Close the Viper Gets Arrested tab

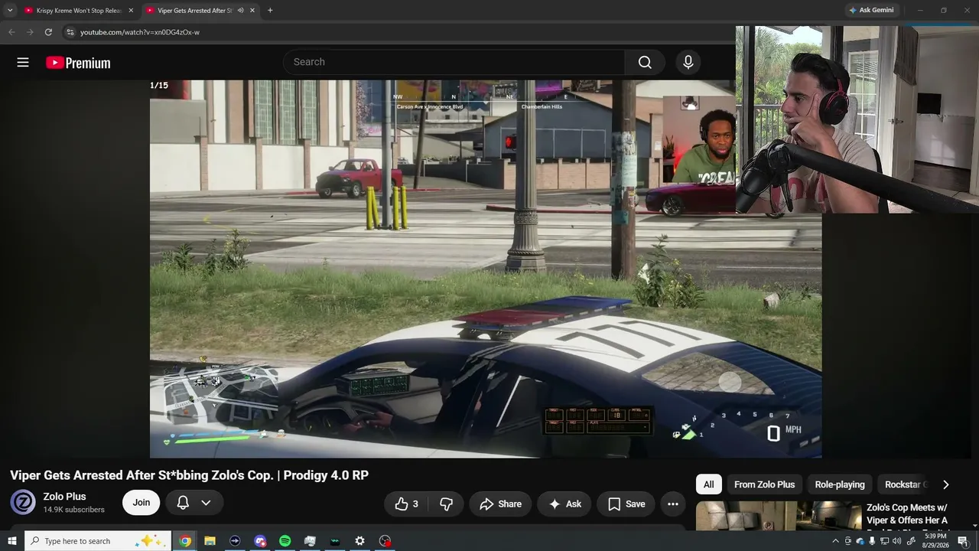point(252,11)
